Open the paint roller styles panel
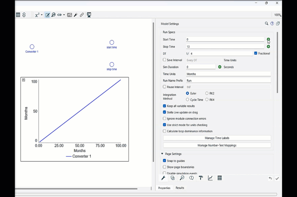 point(201,178)
